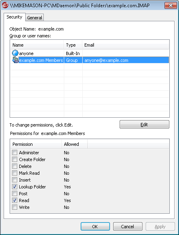Viewport: 179px width, 235px height.
Task: Close the dialog with the red X
Action: 171,6
